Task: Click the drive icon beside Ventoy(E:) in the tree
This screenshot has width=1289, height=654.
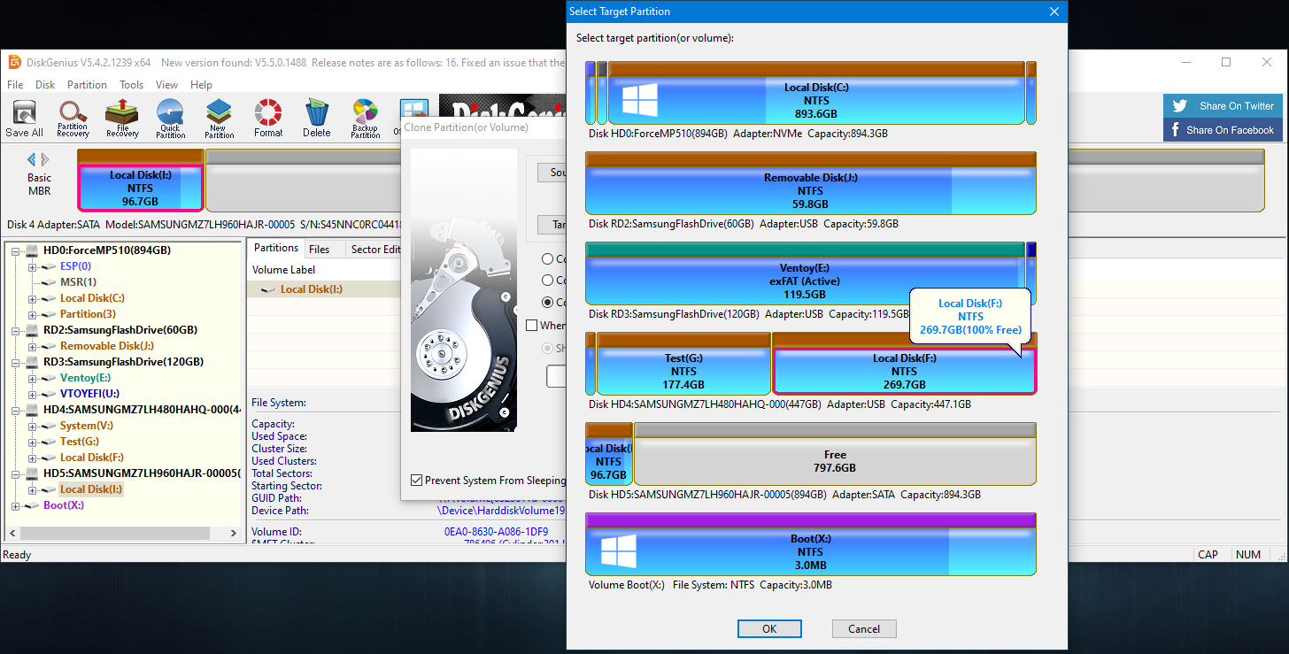Action: (50, 378)
